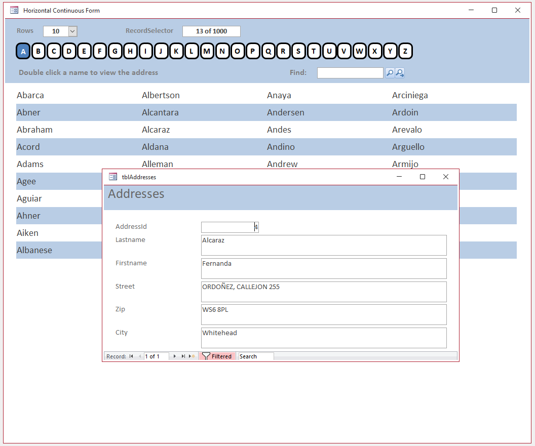Image resolution: width=535 pixels, height=446 pixels.
Task: Filter names by letter R
Action: [283, 51]
